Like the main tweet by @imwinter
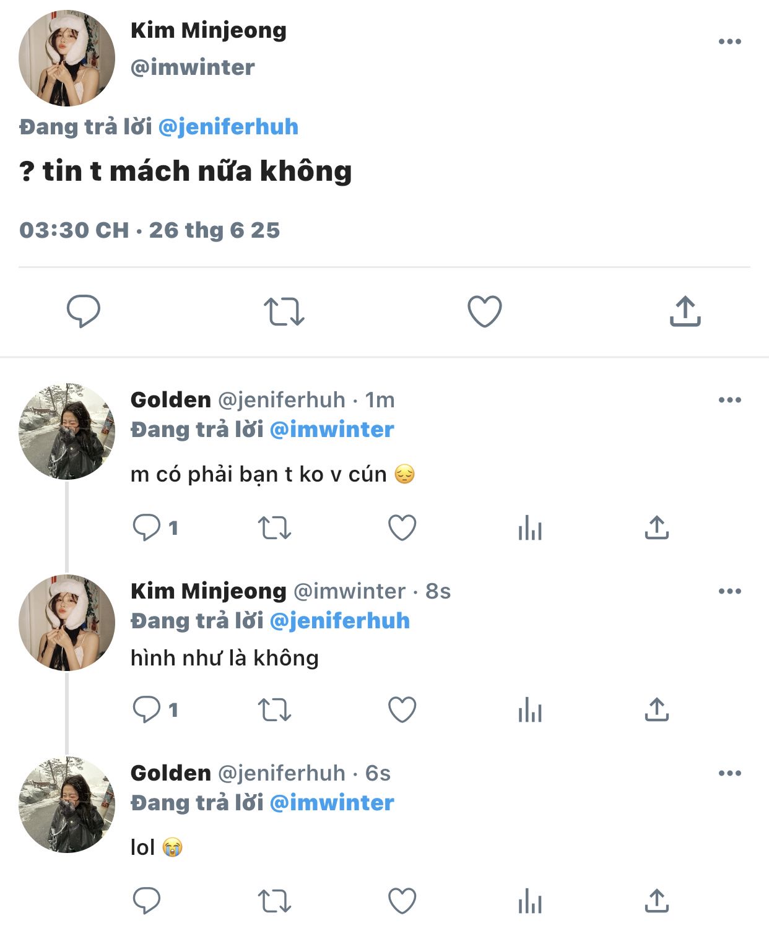Image resolution: width=769 pixels, height=931 pixels. tap(484, 311)
